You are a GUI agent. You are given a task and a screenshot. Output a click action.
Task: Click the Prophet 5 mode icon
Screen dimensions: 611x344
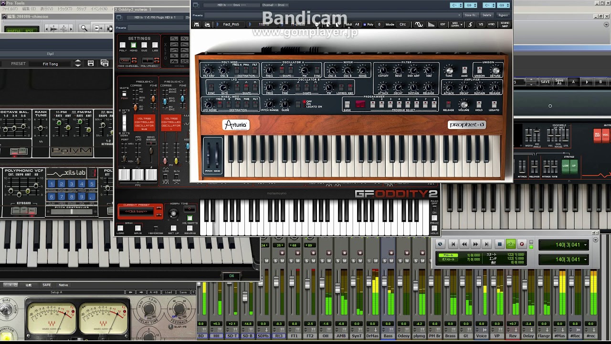click(x=470, y=24)
